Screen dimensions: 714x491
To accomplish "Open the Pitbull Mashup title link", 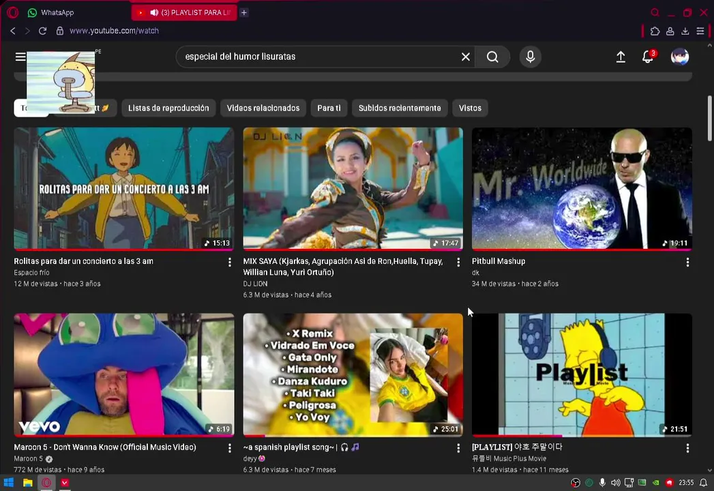I will 498,261.
